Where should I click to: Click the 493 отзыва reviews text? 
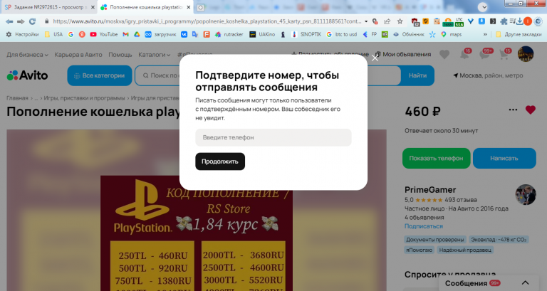(461, 200)
